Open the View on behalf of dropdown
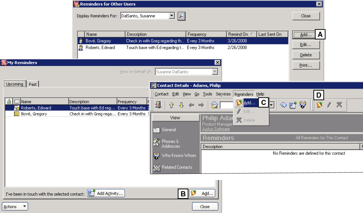The width and height of the screenshot is (363, 213). click(x=215, y=71)
